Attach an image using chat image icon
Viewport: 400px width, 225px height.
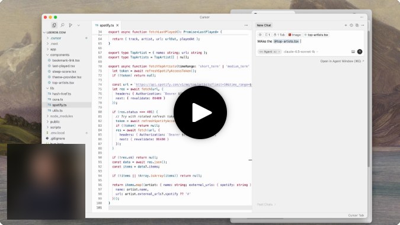pos(353,52)
